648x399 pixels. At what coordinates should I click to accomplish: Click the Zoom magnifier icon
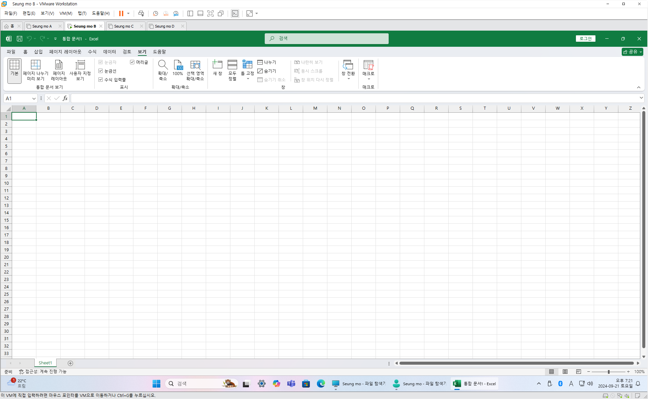(x=163, y=65)
